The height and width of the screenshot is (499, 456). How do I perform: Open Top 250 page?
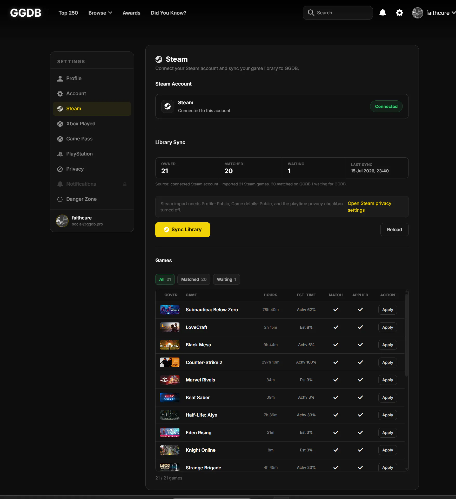pyautogui.click(x=68, y=13)
